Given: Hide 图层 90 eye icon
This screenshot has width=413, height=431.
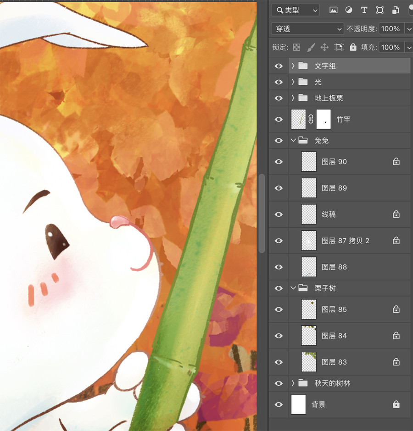Looking at the screenshot, I should pyautogui.click(x=279, y=162).
